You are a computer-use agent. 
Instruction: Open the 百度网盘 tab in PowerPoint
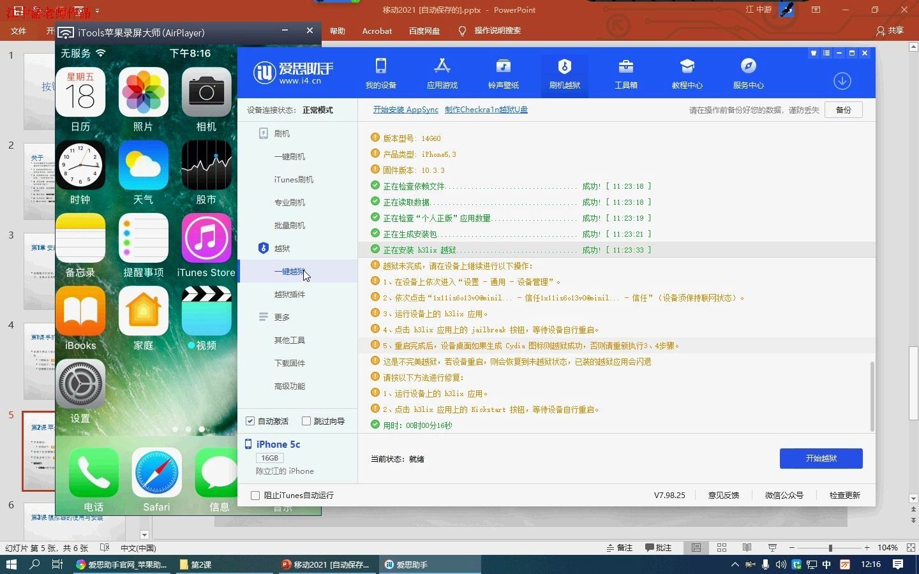pos(424,31)
